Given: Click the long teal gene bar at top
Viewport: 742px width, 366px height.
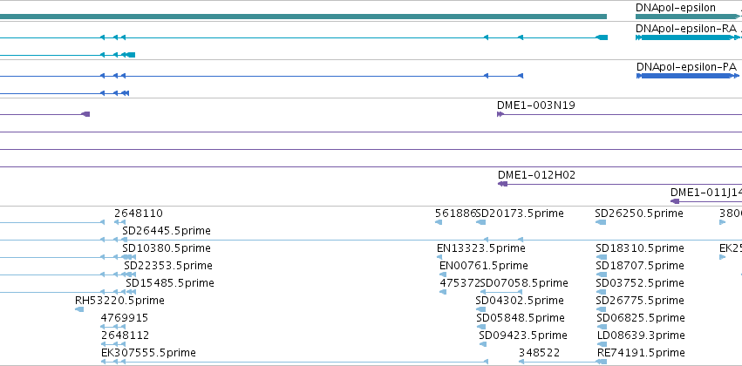Looking at the screenshot, I should coord(303,17).
